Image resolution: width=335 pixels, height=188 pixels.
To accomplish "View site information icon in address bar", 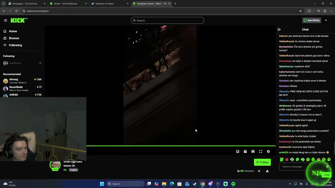I will (24, 11).
